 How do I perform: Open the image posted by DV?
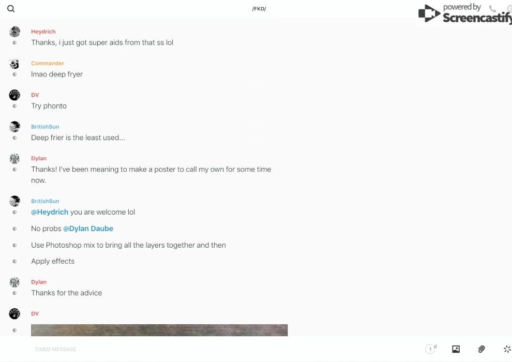tap(159, 330)
